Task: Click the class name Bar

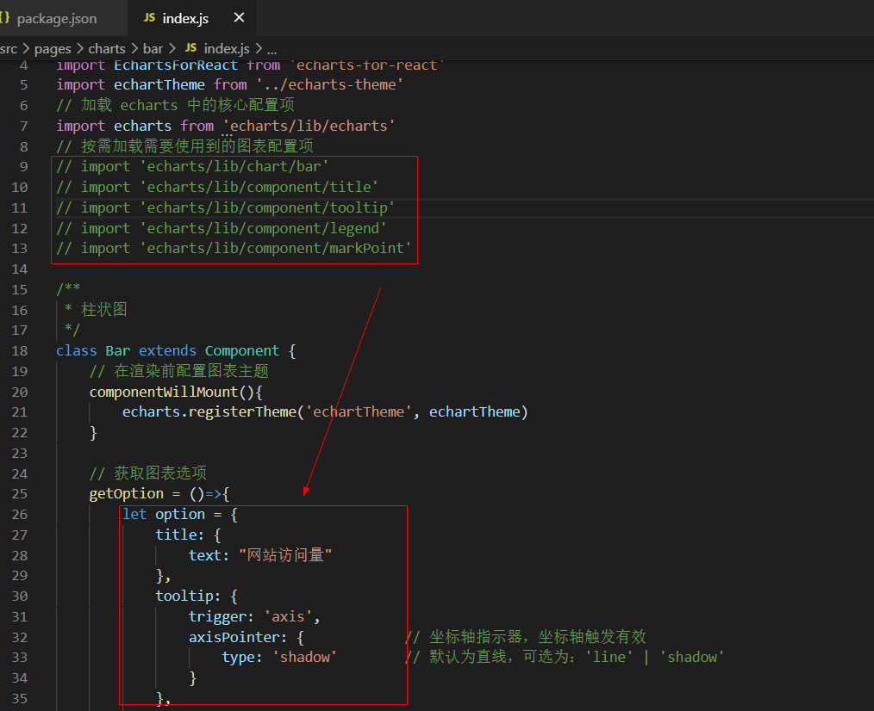Action: coord(117,351)
